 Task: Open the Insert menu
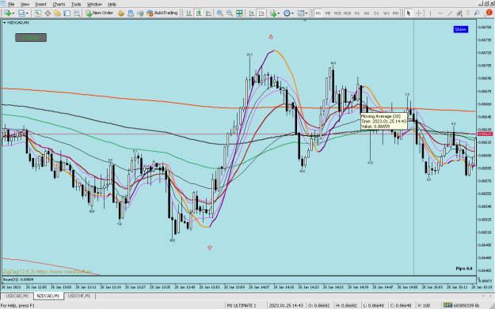40,4
